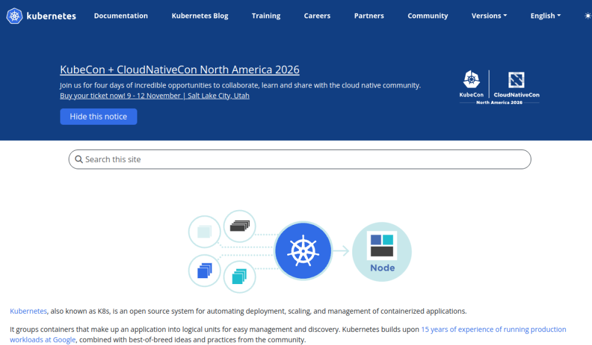The width and height of the screenshot is (592, 345).
Task: Open the English language dropdown
Action: (x=545, y=16)
